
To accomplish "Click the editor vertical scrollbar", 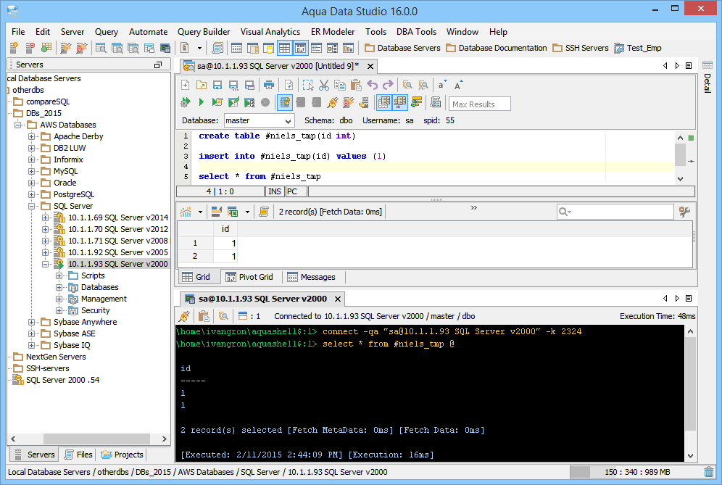I will (679, 154).
